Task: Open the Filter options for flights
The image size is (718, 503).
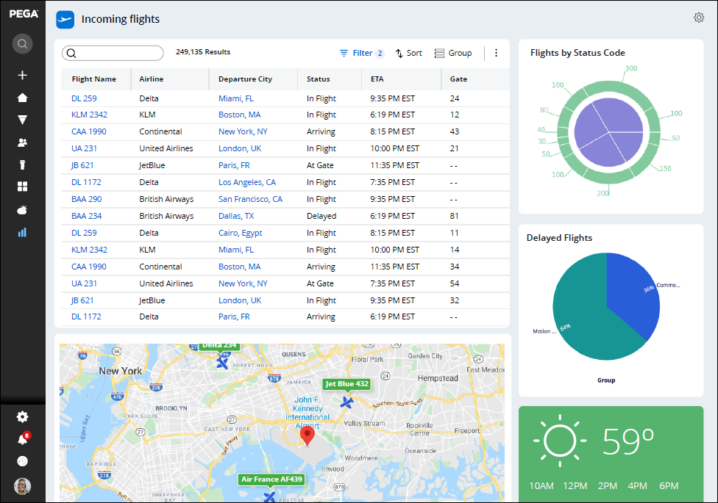Action: (361, 53)
